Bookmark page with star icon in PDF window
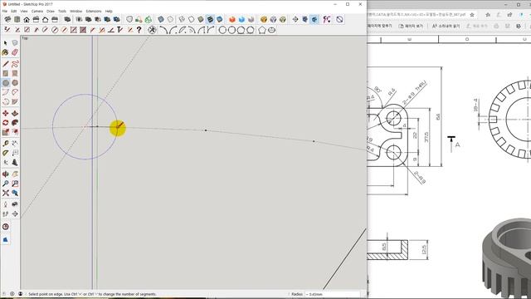 pyautogui.click(x=472, y=15)
